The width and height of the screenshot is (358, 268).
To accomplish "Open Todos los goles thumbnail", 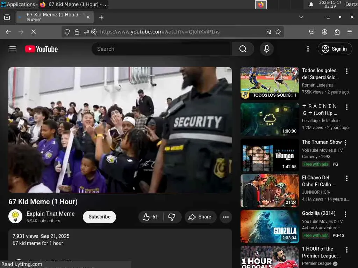I will (270, 83).
